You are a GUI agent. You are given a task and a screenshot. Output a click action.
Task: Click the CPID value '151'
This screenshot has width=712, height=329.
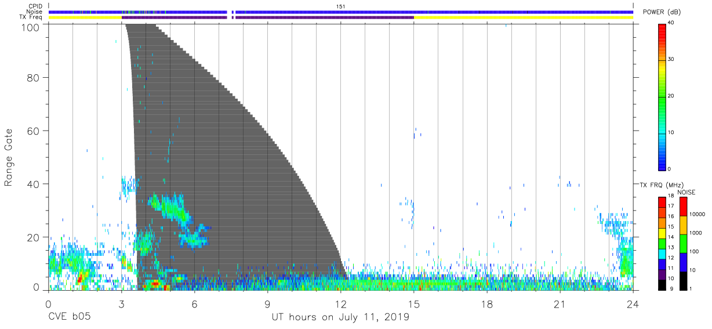[x=341, y=6]
